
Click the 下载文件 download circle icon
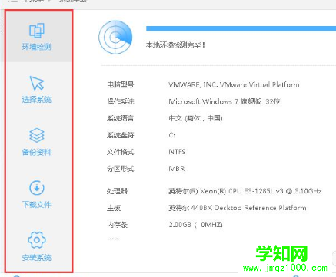pyautogui.click(x=37, y=188)
